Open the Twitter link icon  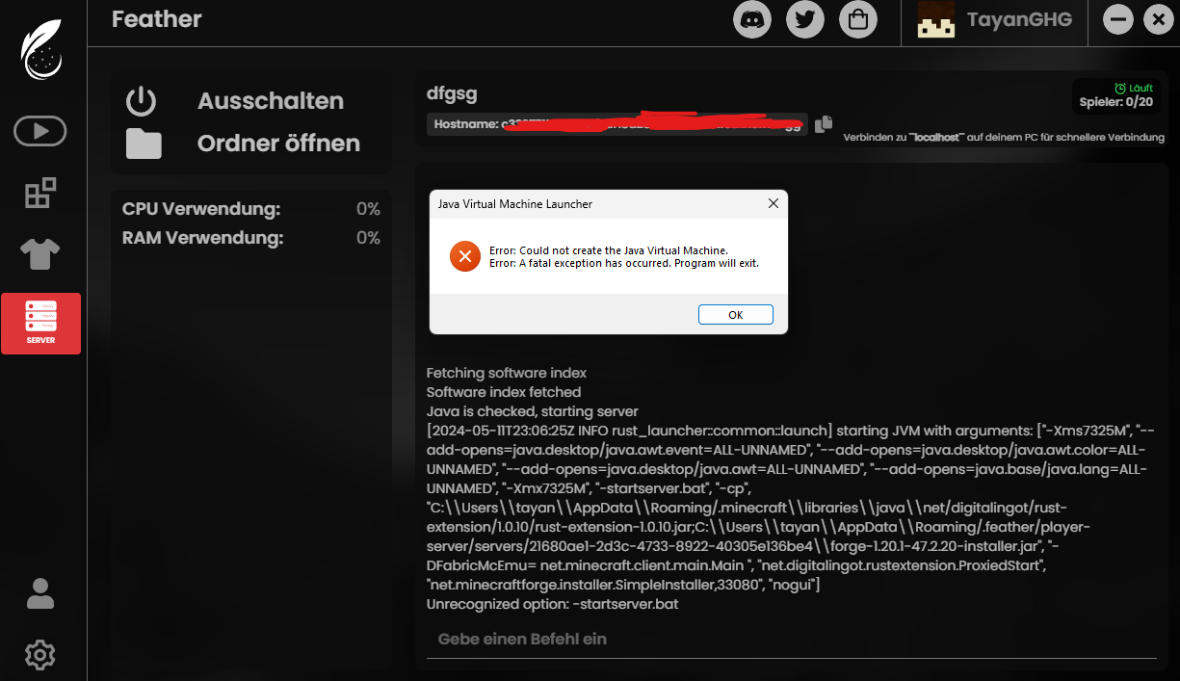point(805,19)
